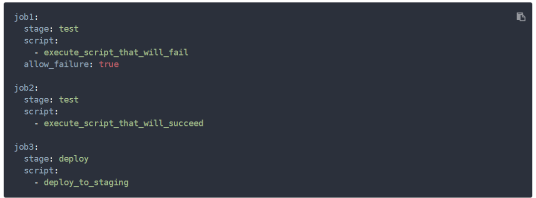Image resolution: width=536 pixels, height=198 pixels.
Task: Click the job2 key label
Action: click(25, 88)
